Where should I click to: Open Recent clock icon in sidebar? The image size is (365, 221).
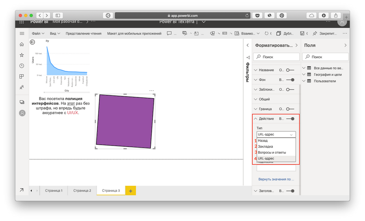pos(22,66)
